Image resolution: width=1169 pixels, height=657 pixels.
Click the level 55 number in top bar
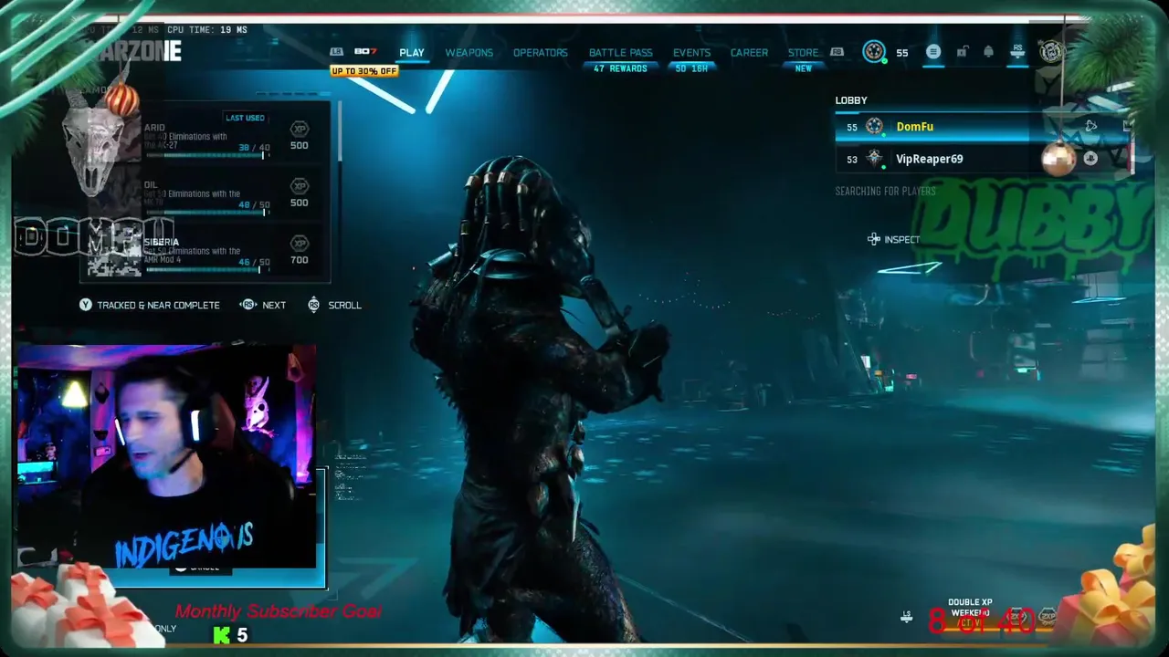coord(901,53)
